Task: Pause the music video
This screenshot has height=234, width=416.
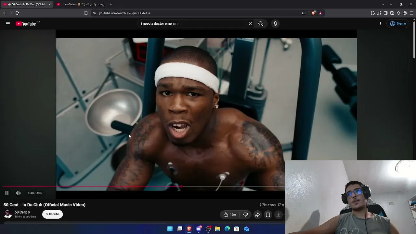Action: point(7,193)
